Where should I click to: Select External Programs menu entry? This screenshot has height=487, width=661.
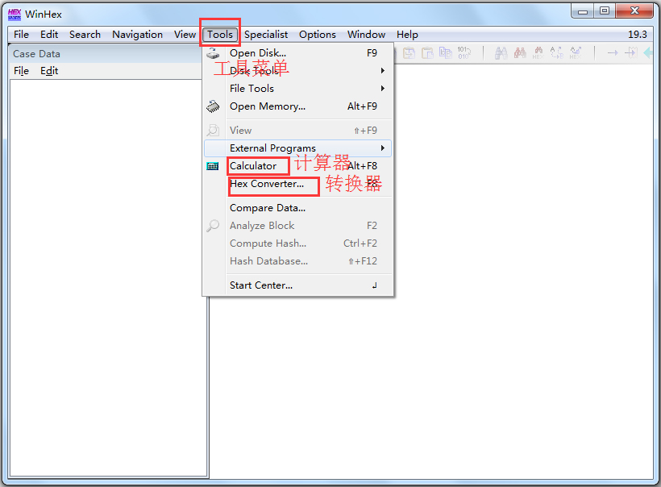[298, 148]
